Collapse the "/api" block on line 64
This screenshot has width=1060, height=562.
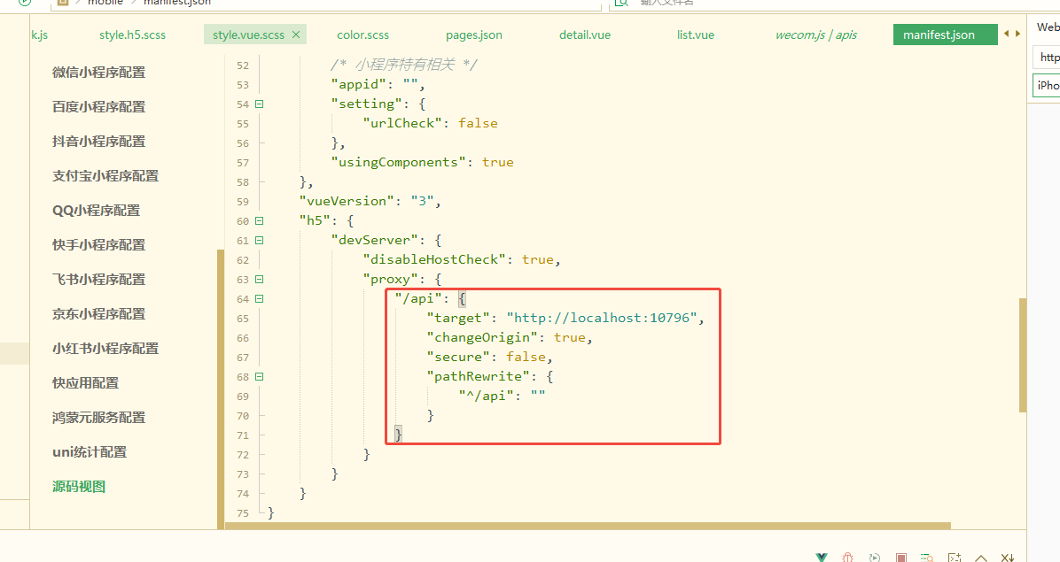260,298
